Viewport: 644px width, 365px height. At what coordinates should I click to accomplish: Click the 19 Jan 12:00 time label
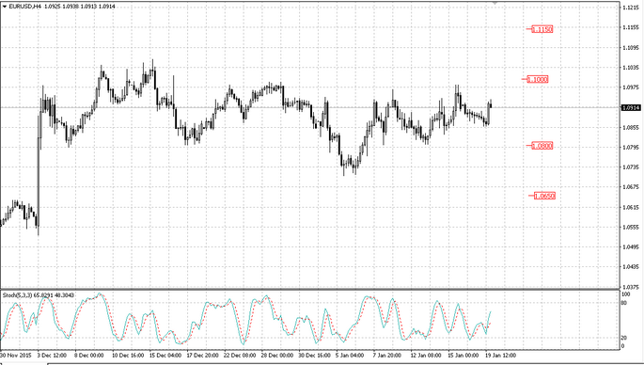500,356
